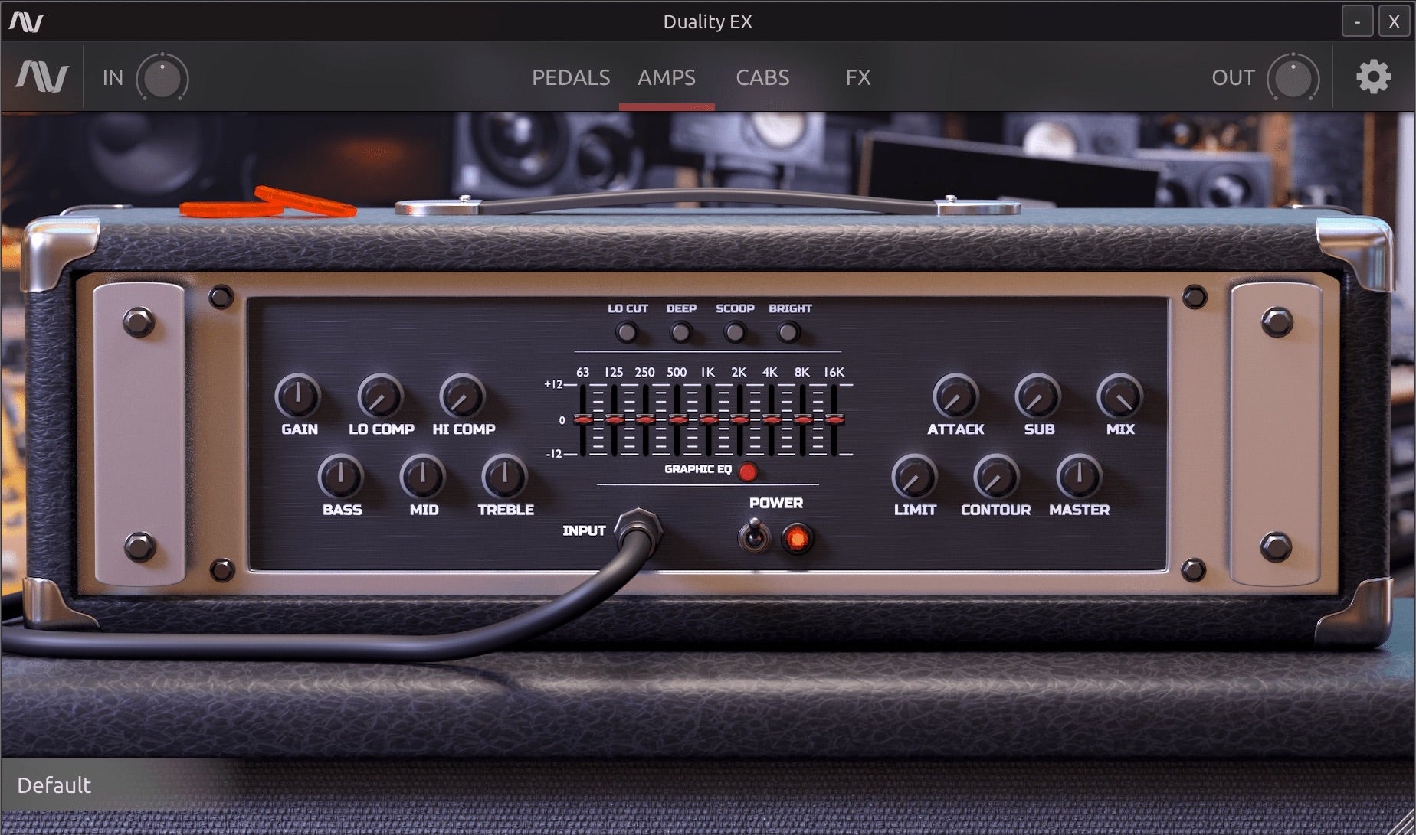The image size is (1416, 835).
Task: Enable the GRAPHIC EQ red button
Action: [x=747, y=472]
